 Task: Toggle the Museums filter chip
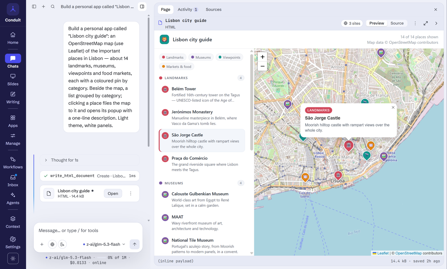coord(201,57)
